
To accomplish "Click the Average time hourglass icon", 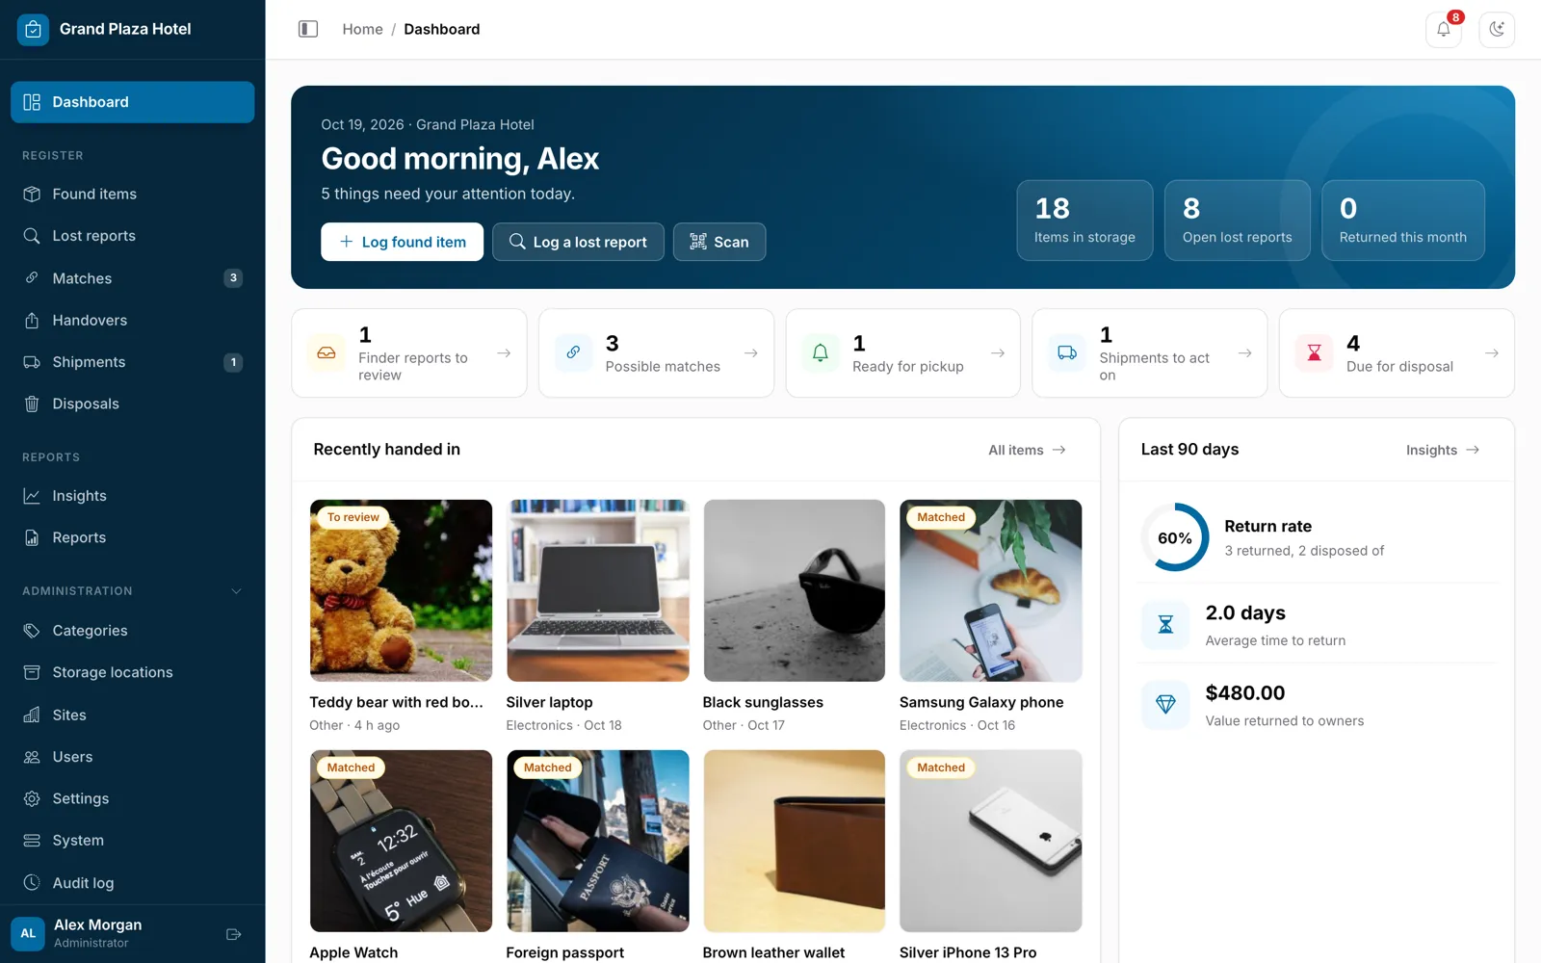I will click(1165, 625).
